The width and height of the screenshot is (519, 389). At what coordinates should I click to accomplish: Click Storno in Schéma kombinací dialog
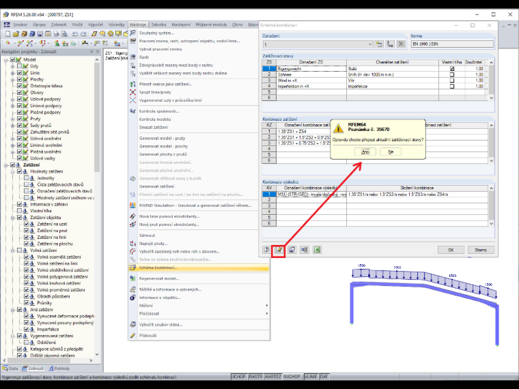481,250
